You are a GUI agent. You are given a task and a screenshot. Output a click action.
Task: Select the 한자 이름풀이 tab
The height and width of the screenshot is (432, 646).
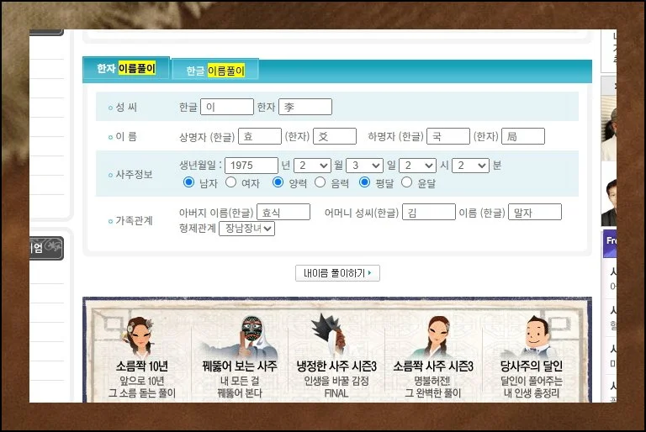point(126,69)
